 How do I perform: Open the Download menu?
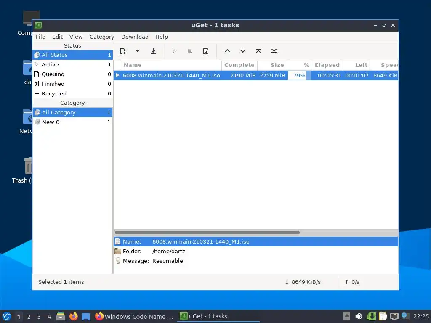pyautogui.click(x=135, y=37)
